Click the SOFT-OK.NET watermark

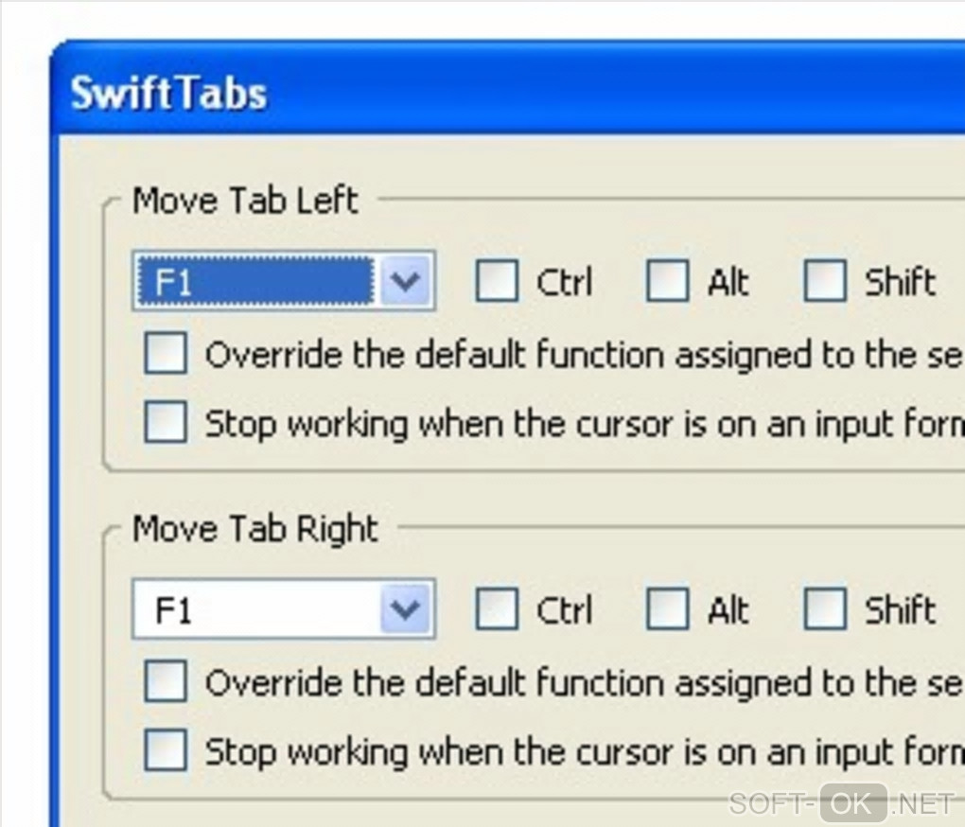841,803
